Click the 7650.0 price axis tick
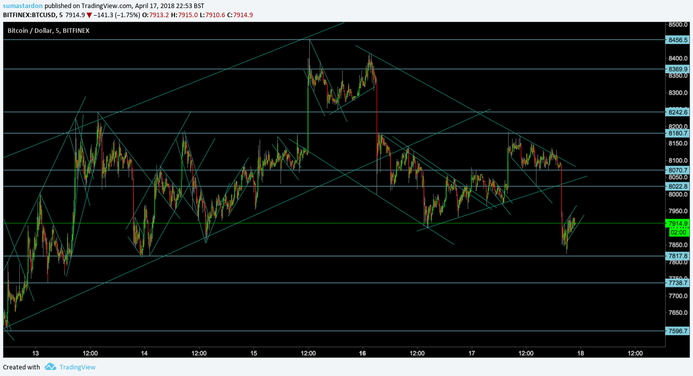Viewport: 693px width, 376px height. (x=677, y=313)
